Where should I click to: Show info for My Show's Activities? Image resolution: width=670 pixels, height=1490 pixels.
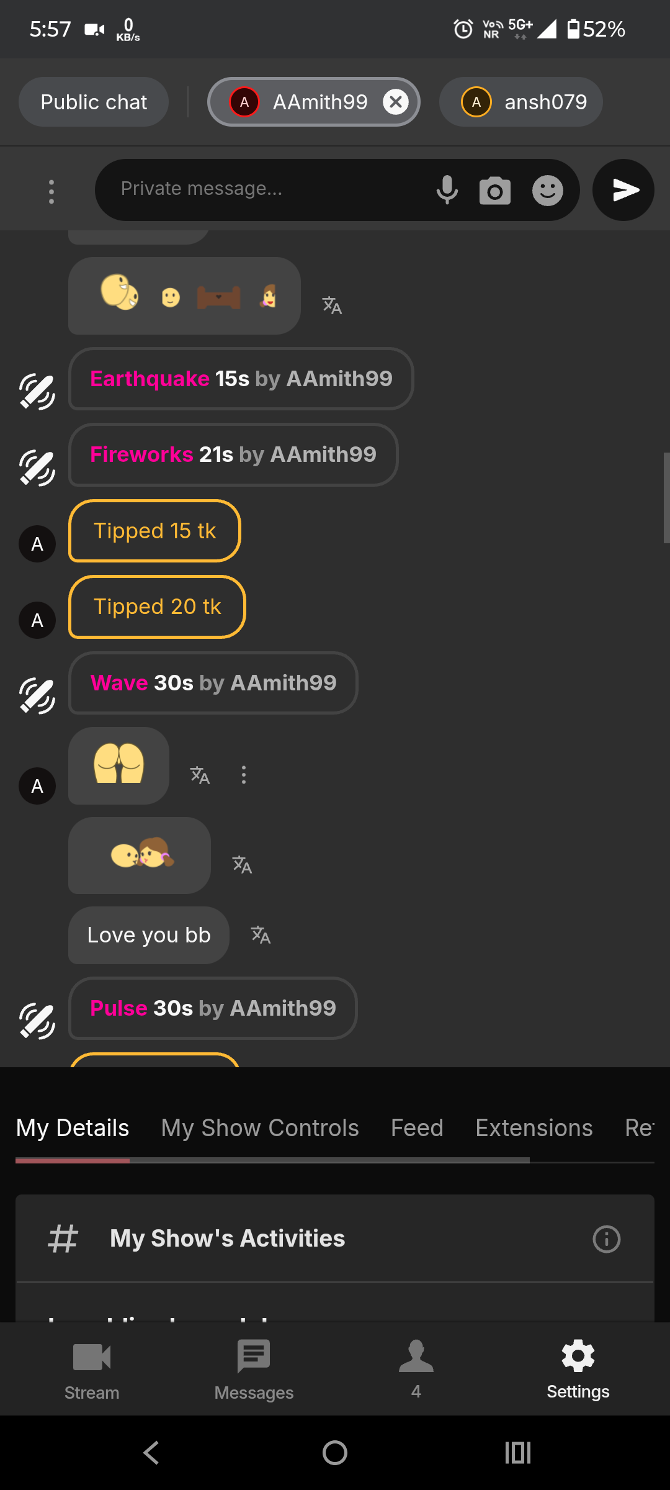point(606,1239)
